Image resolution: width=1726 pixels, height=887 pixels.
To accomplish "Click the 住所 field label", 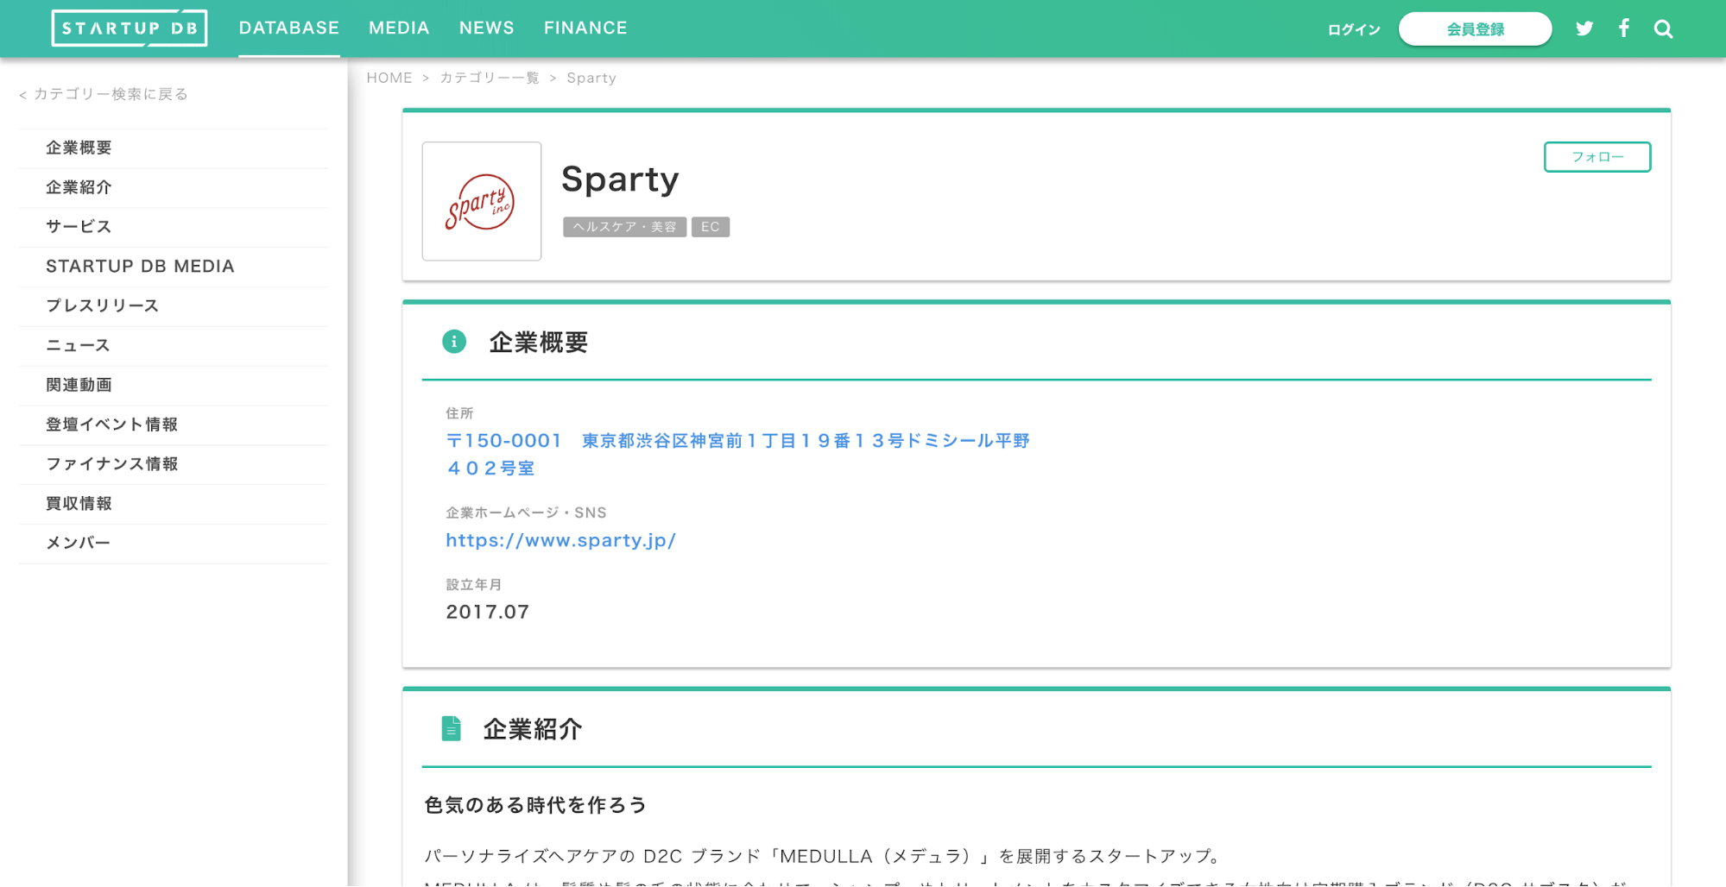I will click(x=459, y=413).
